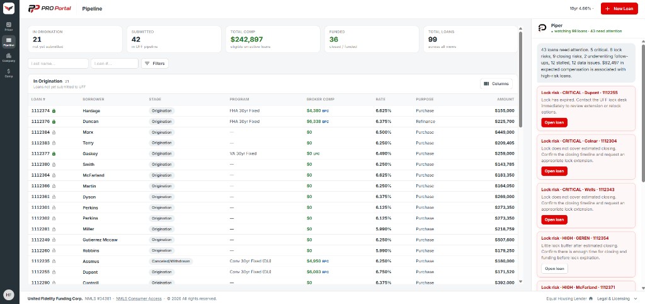Viewport: 645px width, 304px height.
Task: Click the Equal Housing Lender house icon
Action: point(591,299)
